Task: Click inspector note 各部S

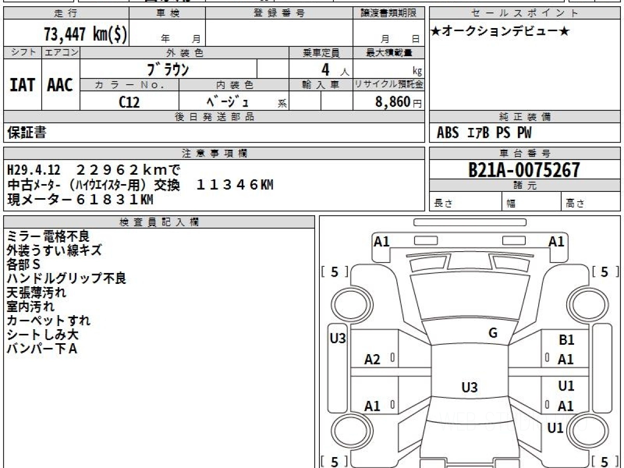Action: click(x=23, y=265)
